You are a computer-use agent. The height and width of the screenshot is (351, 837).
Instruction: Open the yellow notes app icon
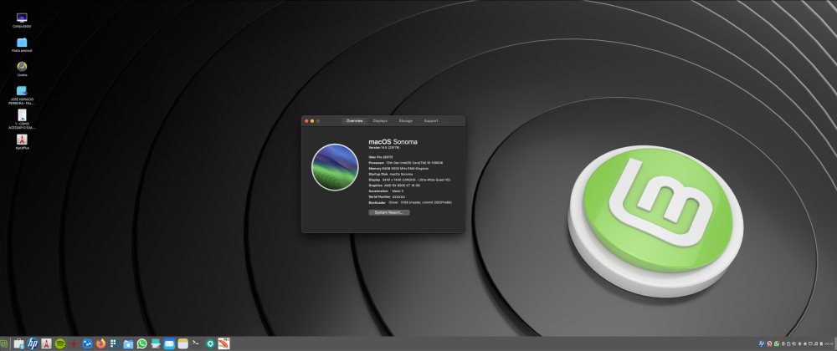tap(183, 343)
